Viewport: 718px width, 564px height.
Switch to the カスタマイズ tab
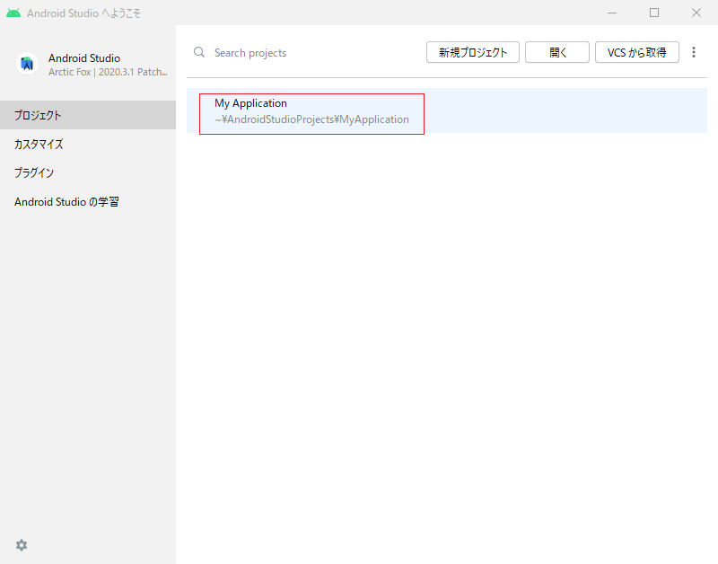(x=88, y=144)
